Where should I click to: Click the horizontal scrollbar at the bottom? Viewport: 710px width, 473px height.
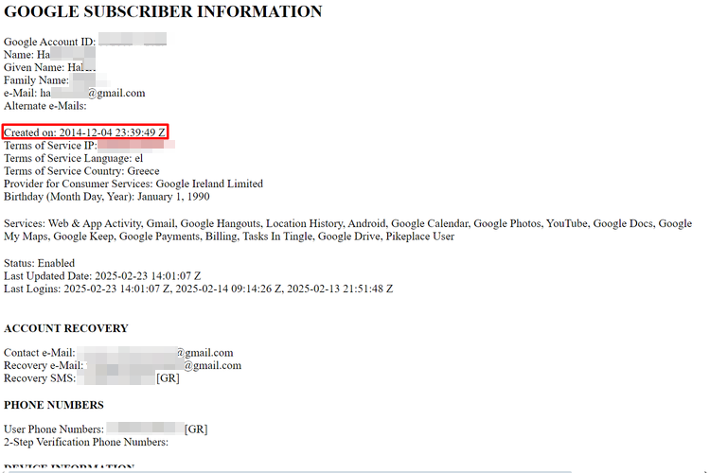click(290, 471)
